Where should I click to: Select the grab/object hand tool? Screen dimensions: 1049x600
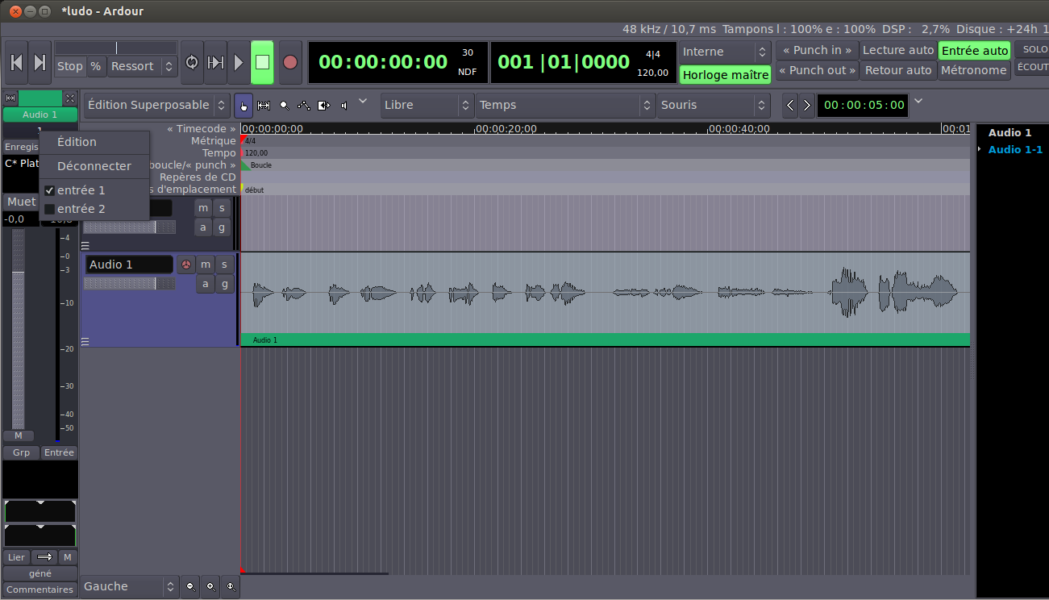[x=243, y=105]
